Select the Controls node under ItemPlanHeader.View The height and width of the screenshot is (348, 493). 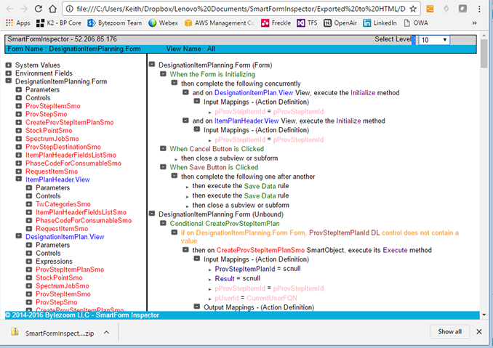point(48,195)
